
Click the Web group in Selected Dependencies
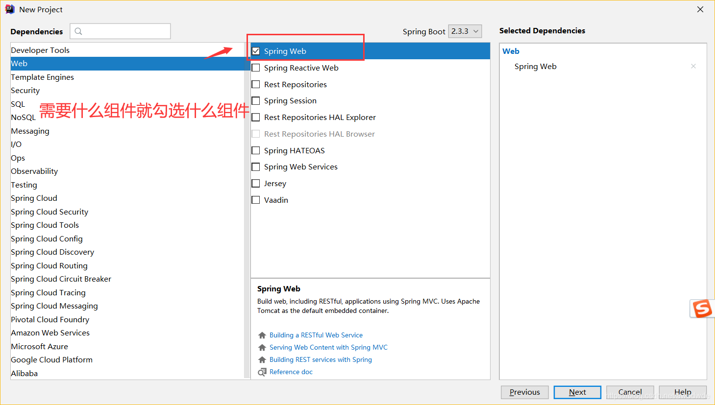[x=511, y=51]
